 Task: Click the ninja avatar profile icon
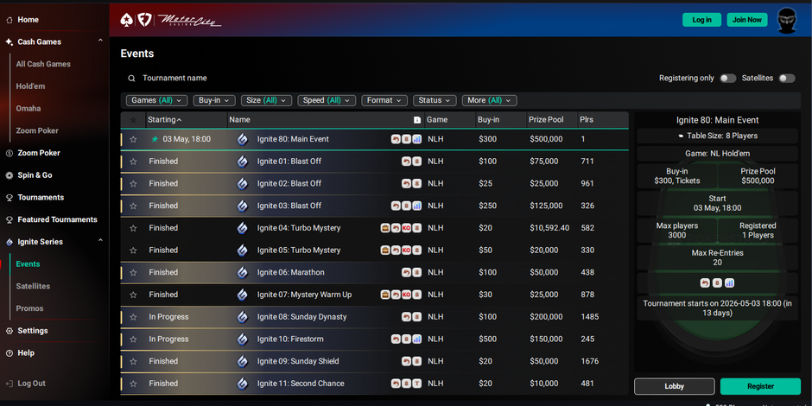pyautogui.click(x=787, y=19)
